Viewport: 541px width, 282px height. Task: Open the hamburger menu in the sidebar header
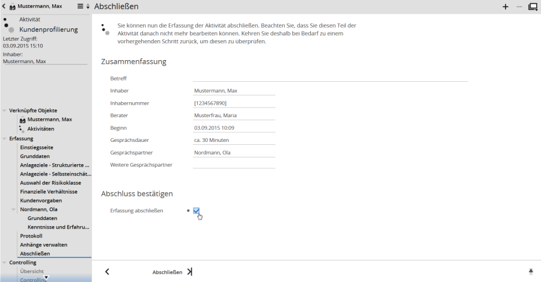[x=81, y=7]
